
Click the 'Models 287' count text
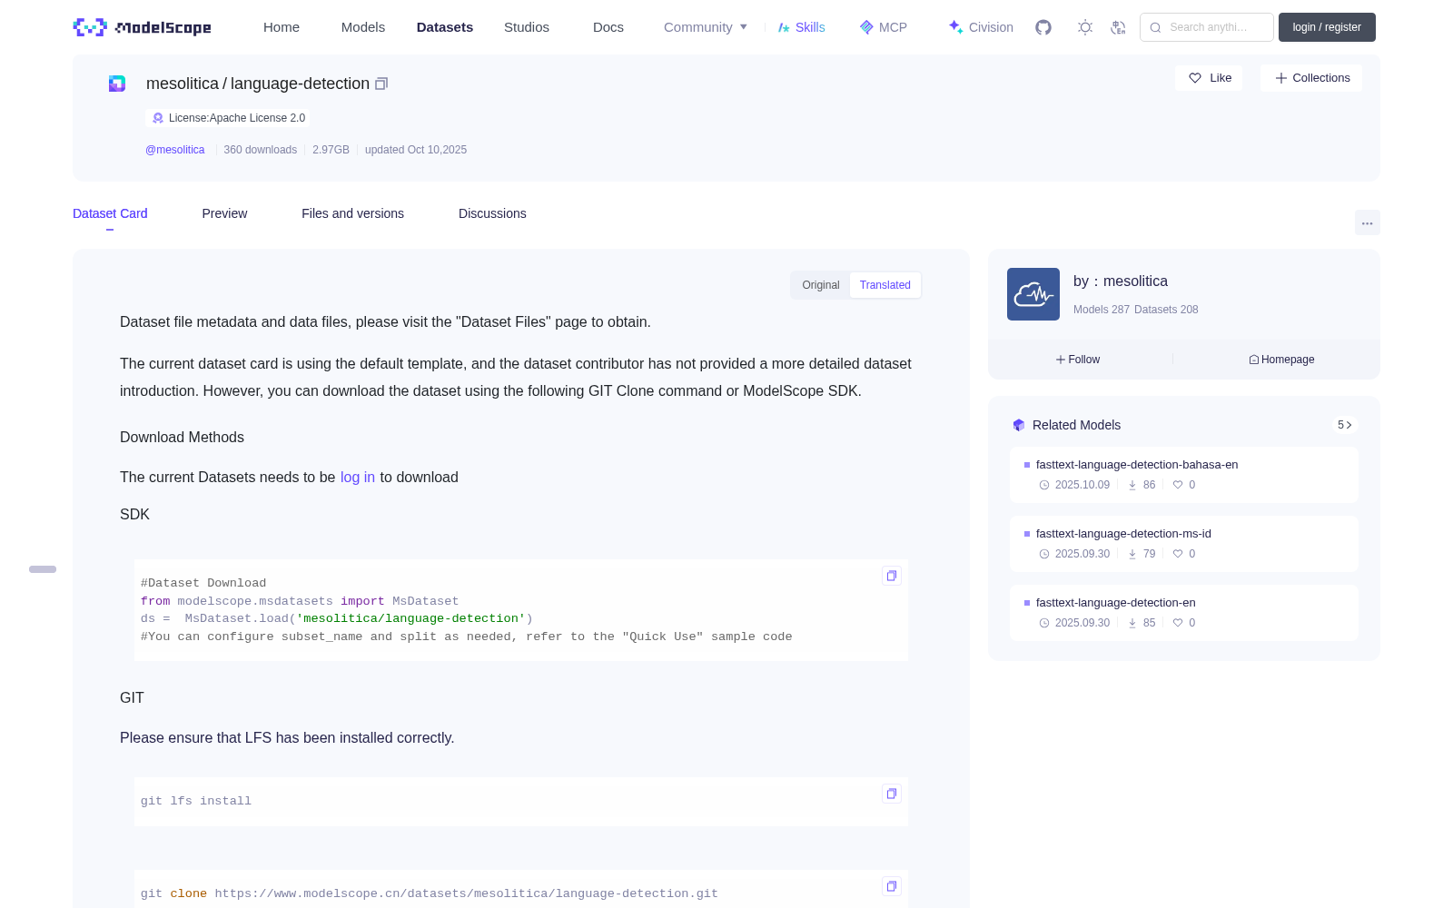(1102, 310)
